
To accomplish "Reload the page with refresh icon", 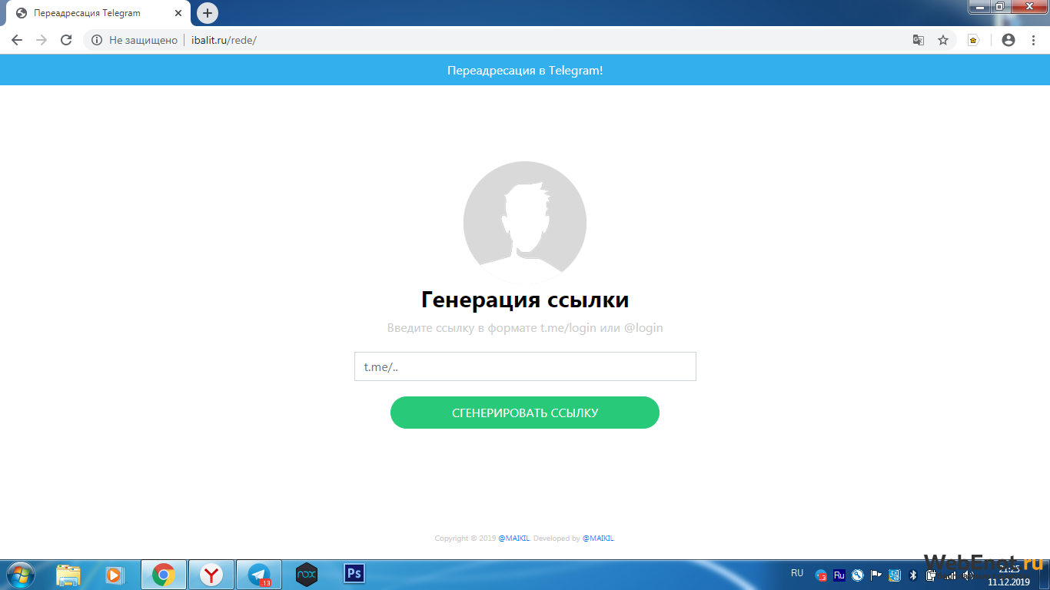I will click(66, 40).
